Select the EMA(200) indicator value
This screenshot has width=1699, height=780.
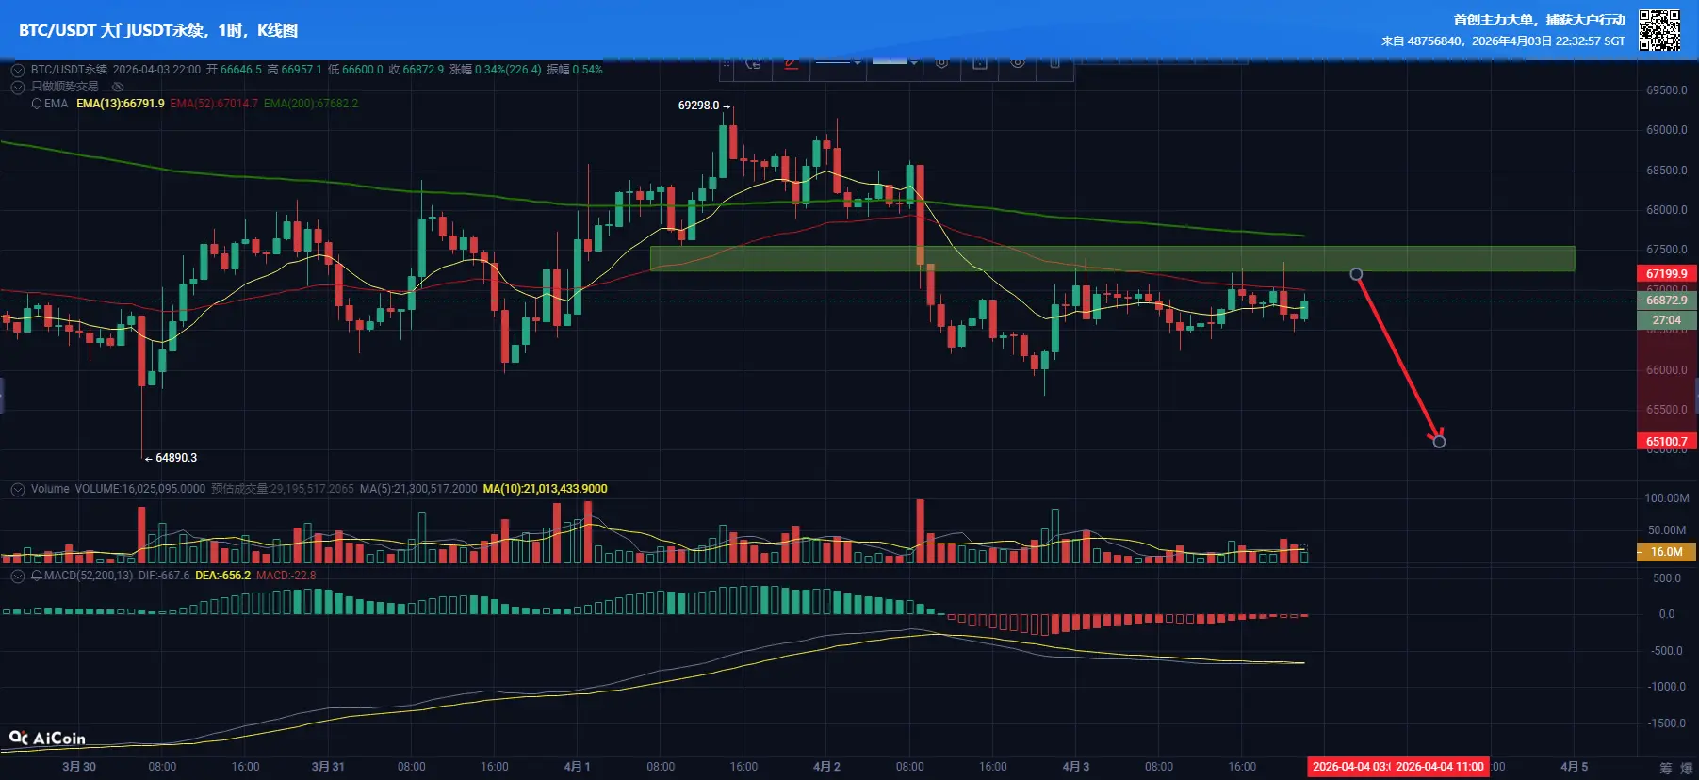311,104
